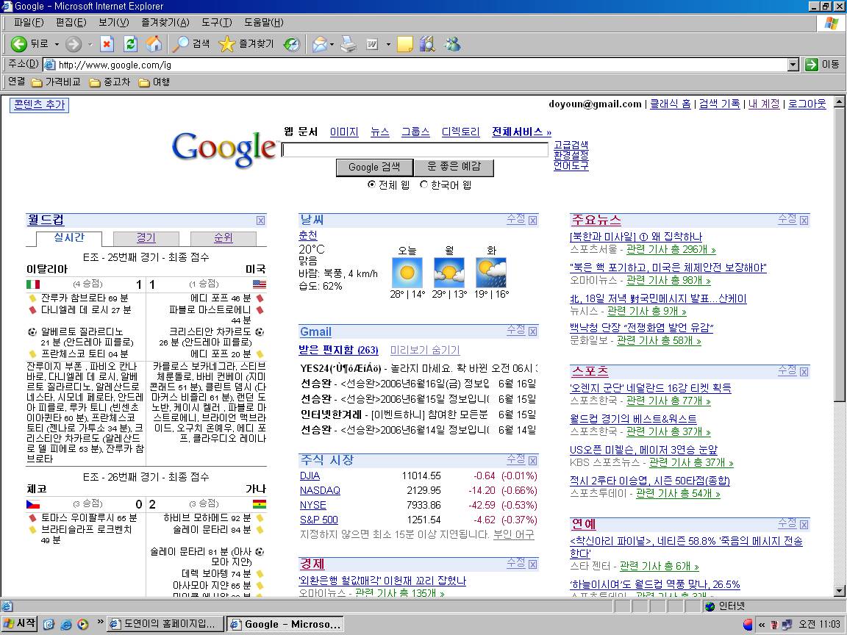Click the 콘텐츠 추가 link

tap(40, 105)
